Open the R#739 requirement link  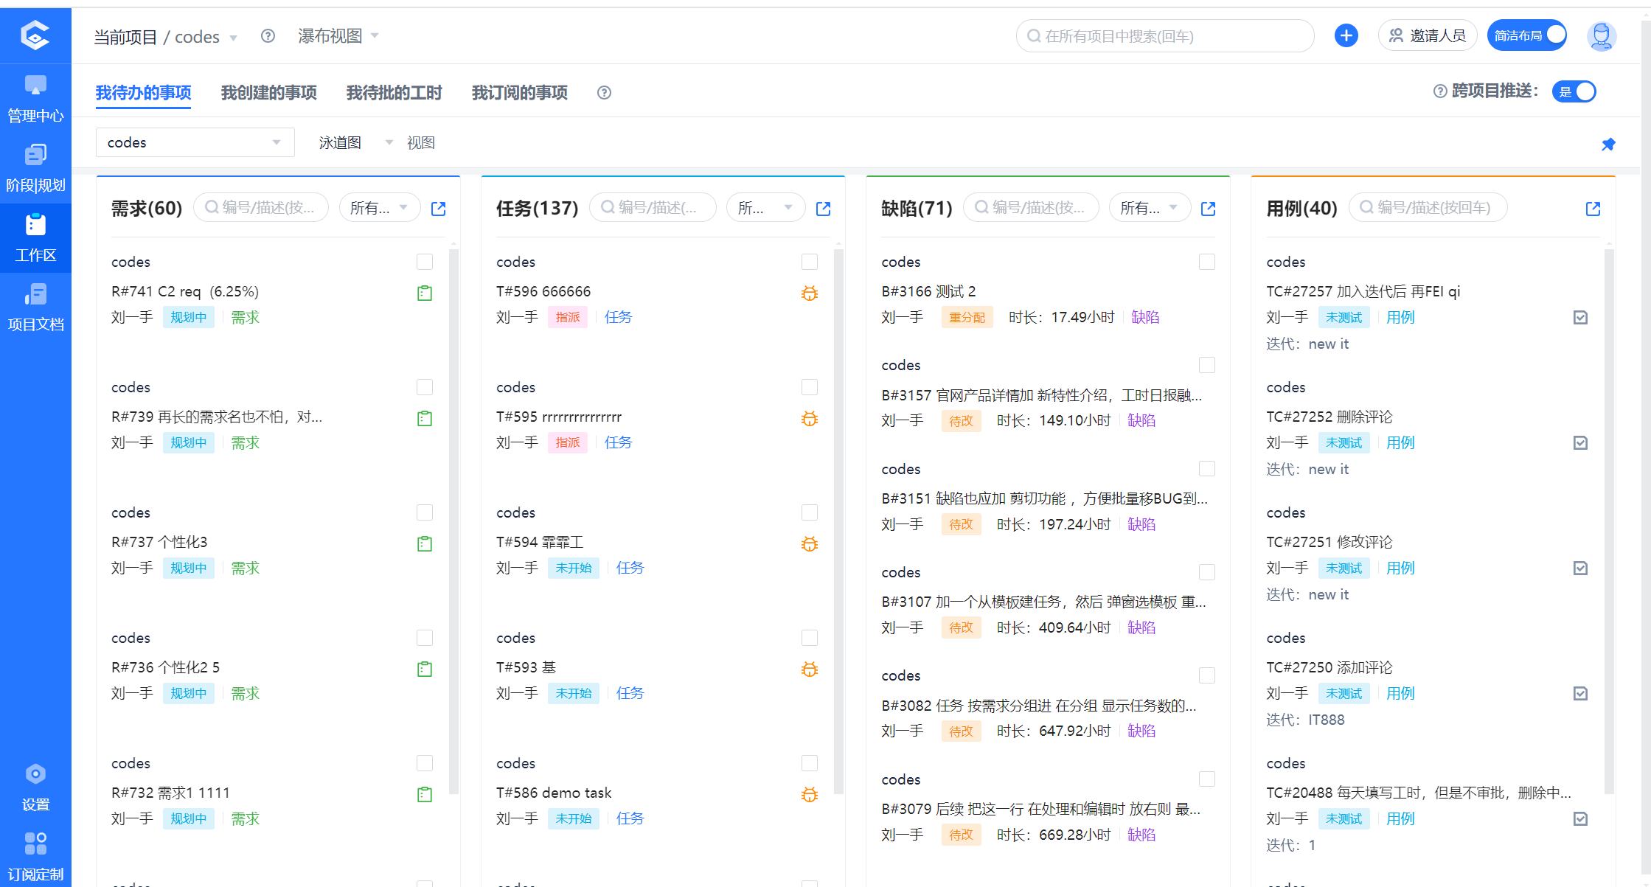pos(217,417)
